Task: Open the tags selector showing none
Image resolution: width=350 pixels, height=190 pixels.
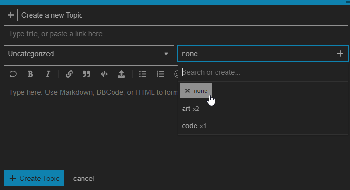Action: 263,53
